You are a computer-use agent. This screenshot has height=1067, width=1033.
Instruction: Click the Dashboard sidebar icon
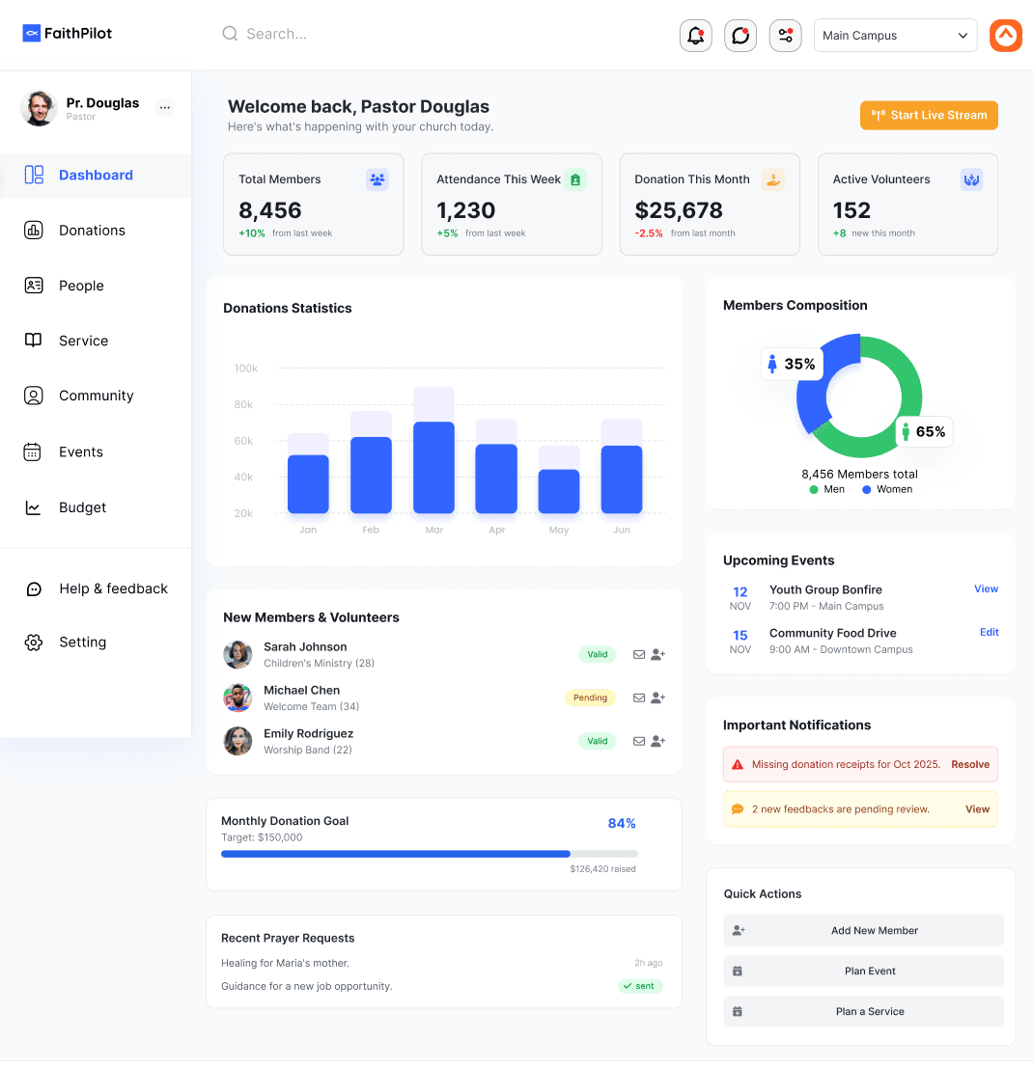click(x=34, y=175)
